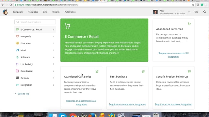Screen dimensions: 209x117
Task: Go to Lists in navigation
Action: (x=45, y=12)
